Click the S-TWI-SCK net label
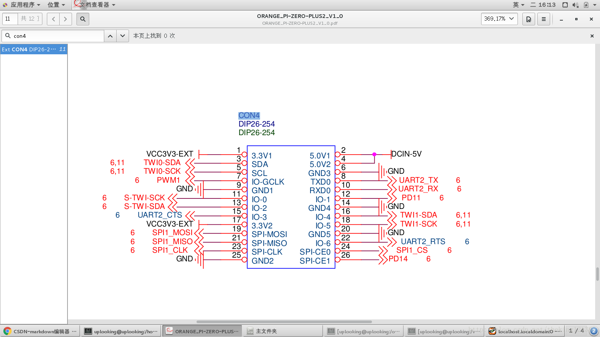600x337 pixels. click(144, 198)
